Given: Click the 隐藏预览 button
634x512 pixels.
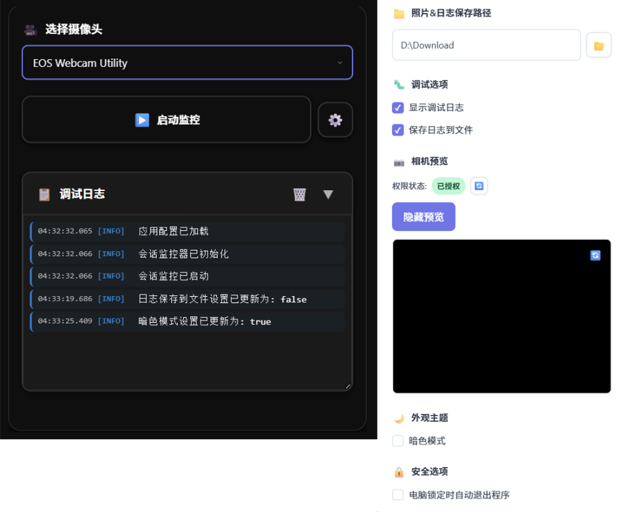Looking at the screenshot, I should pos(424,217).
